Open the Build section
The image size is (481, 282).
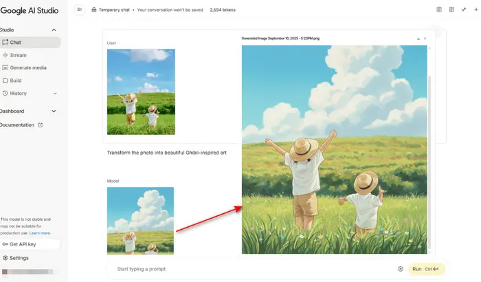16,80
